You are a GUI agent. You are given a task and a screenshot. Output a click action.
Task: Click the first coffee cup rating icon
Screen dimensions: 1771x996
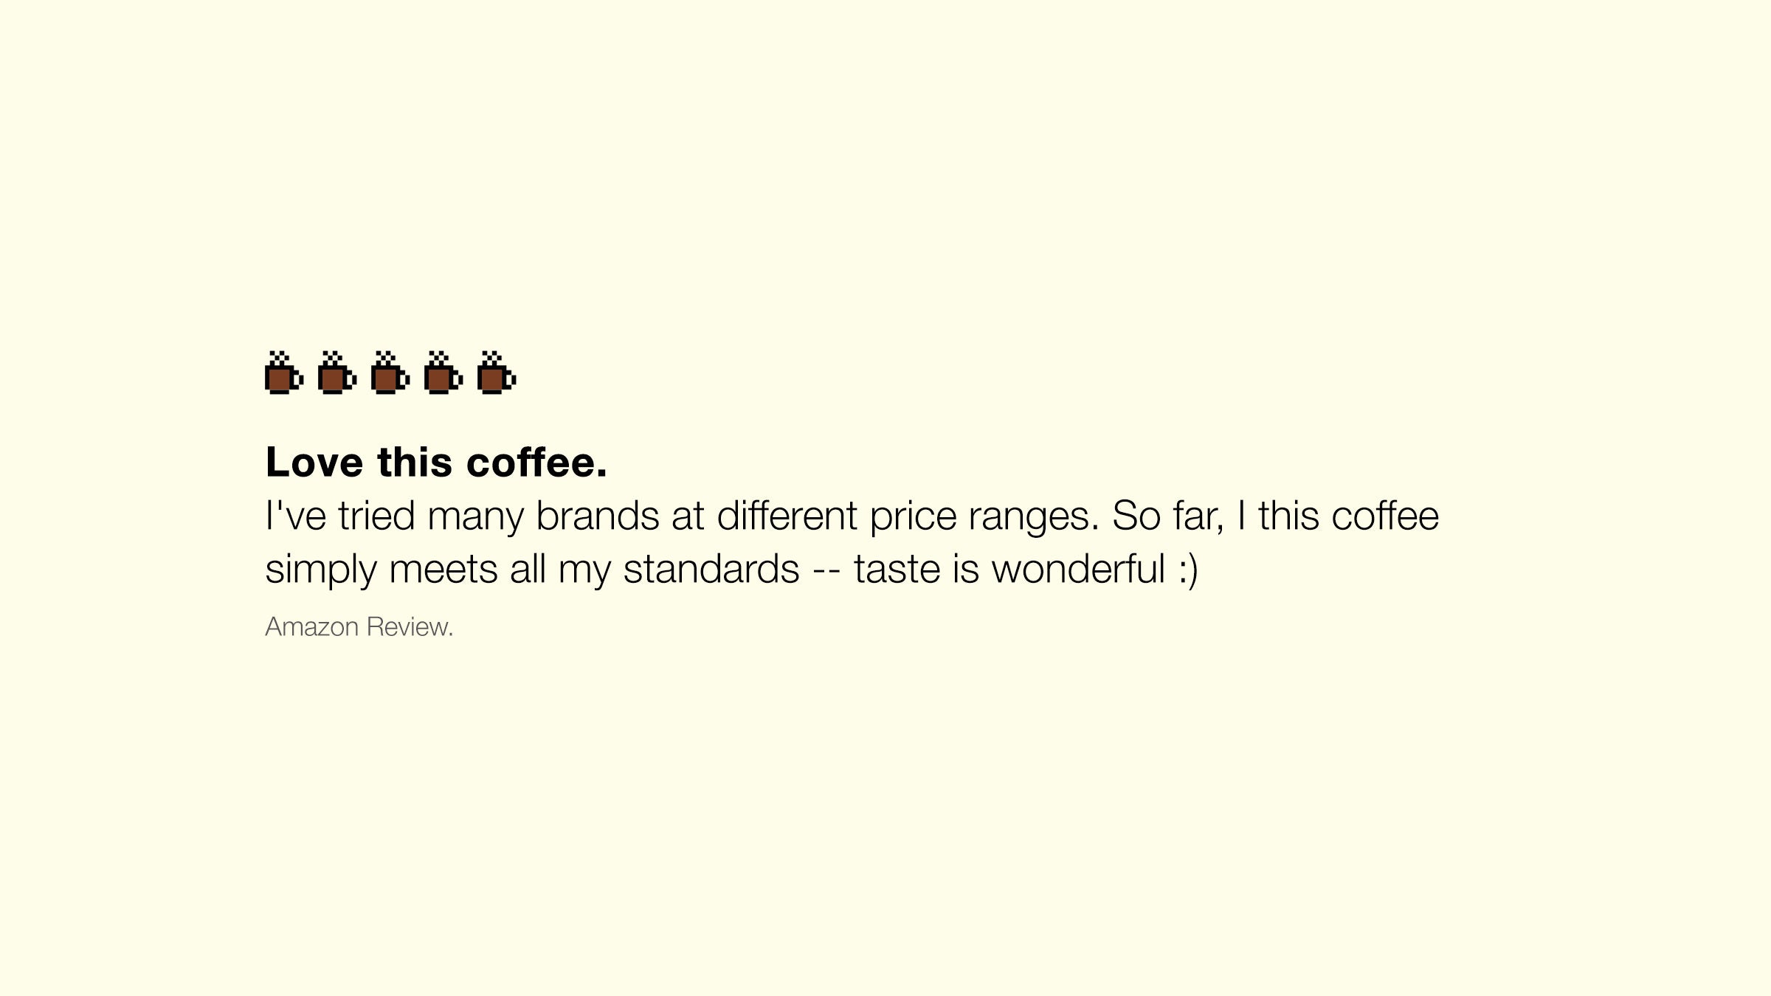(283, 374)
